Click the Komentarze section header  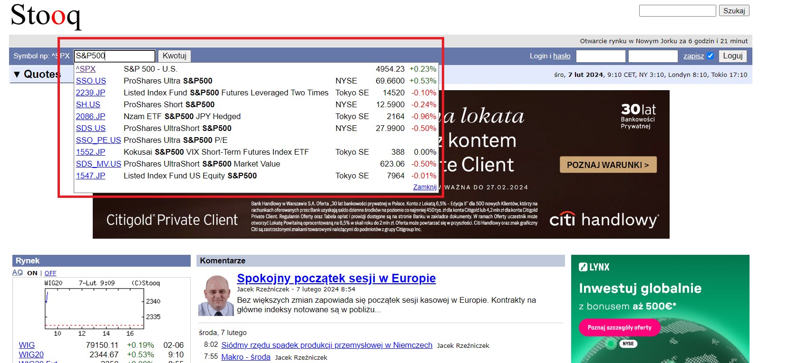tap(380, 261)
